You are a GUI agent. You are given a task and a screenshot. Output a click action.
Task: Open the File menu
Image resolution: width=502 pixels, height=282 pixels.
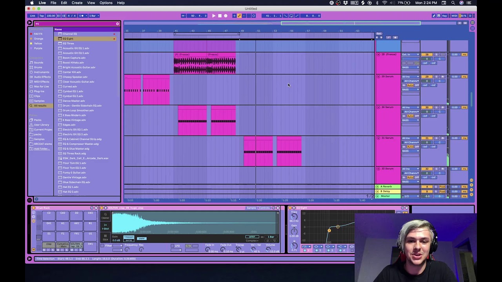[x=53, y=3]
